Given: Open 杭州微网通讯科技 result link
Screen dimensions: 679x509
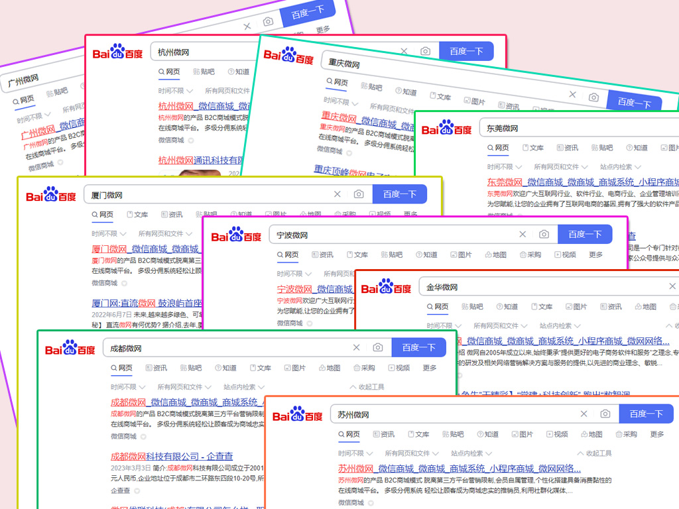Looking at the screenshot, I should coord(200,160).
